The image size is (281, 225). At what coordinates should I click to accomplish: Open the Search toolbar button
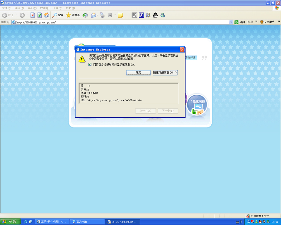pyautogui.click(x=58, y=15)
